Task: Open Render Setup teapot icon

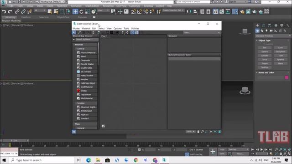Action: pos(242,11)
